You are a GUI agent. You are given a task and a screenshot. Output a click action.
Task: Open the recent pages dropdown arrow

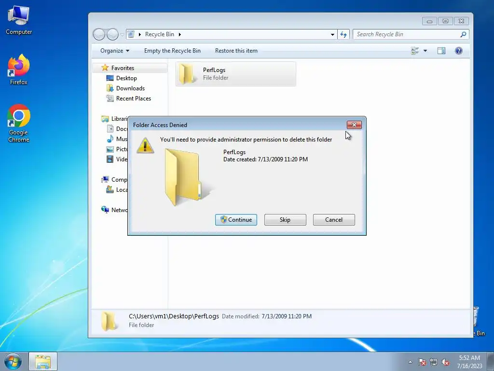point(122,34)
